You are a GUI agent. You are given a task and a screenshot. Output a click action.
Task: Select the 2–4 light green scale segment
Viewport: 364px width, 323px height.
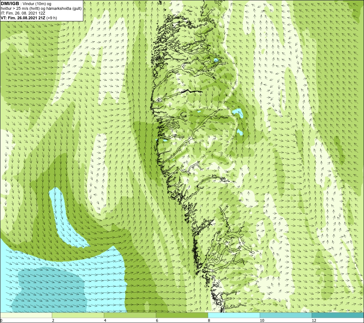pos(78,315)
